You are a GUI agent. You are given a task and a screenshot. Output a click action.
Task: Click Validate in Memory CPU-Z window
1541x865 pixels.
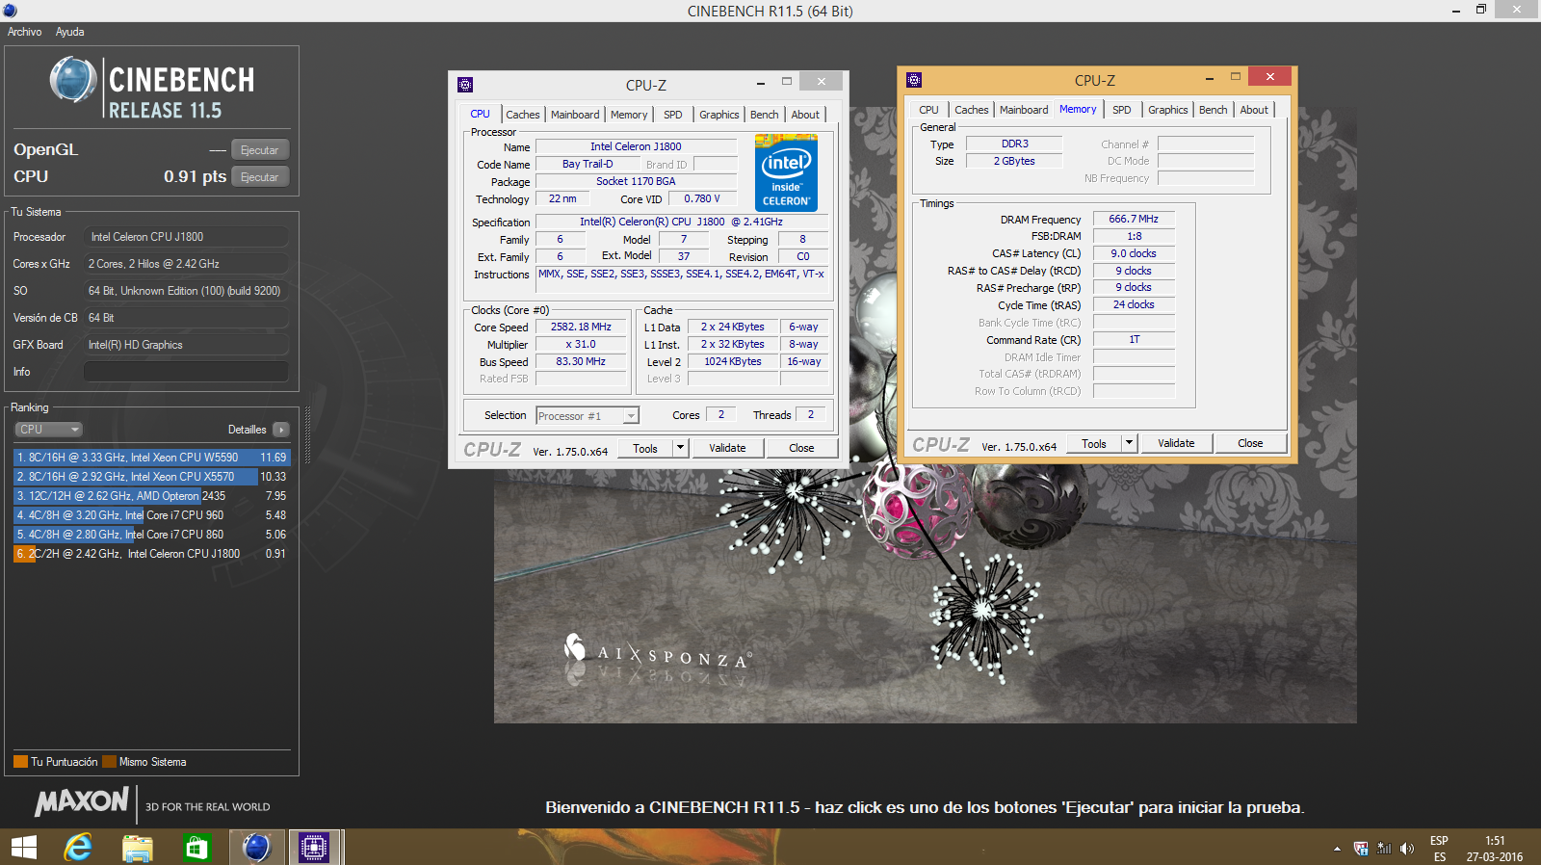point(1176,443)
